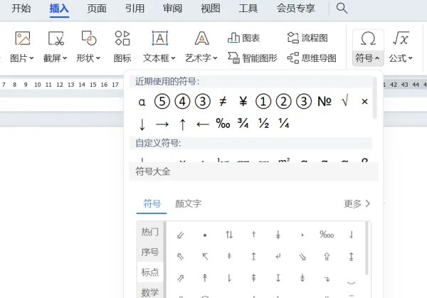Insert the № numero symbol
The height and width of the screenshot is (298, 427).
coord(325,102)
